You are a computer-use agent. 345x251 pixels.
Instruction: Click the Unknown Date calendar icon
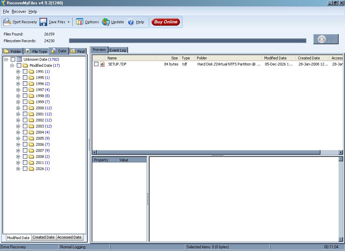click(19, 59)
